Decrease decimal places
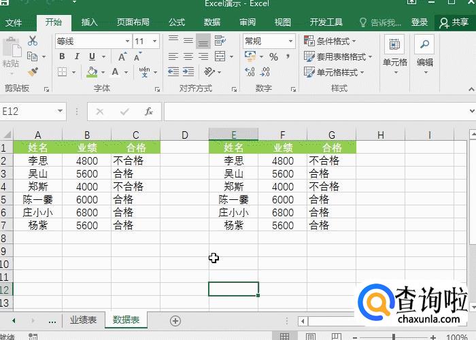 [265, 72]
